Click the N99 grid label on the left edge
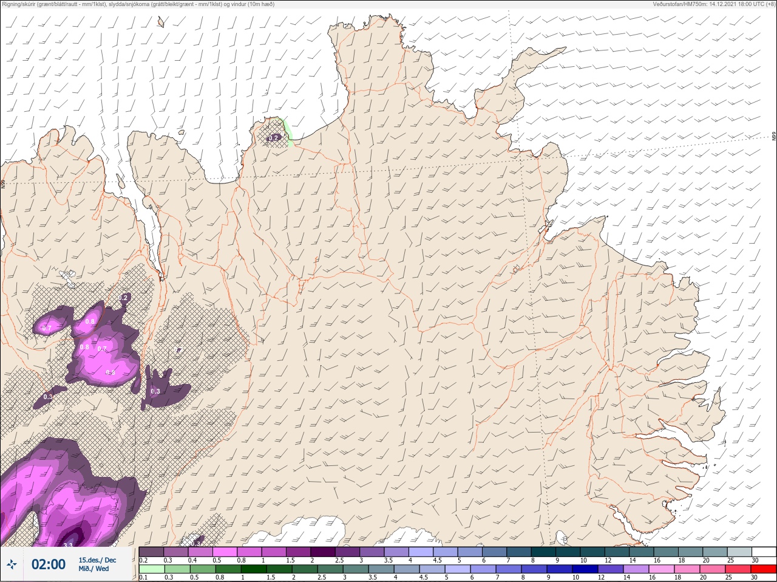The width and height of the screenshot is (777, 582). [x=3, y=183]
